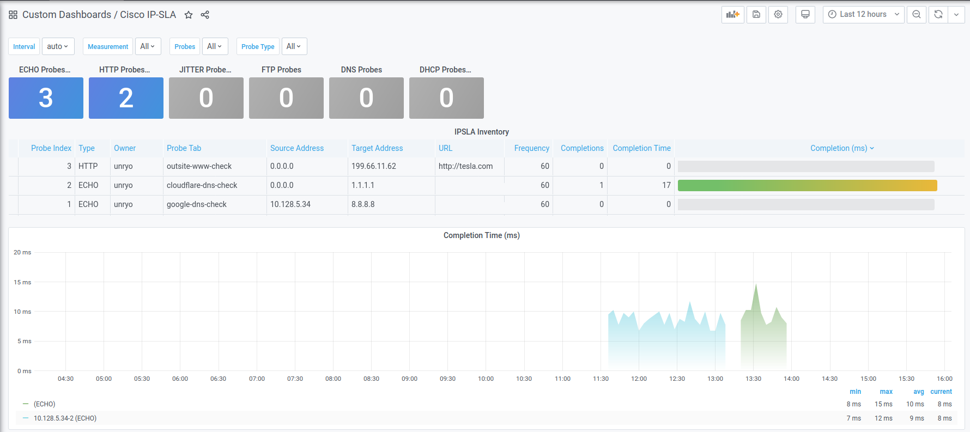Refresh the dashboard
The height and width of the screenshot is (432, 970).
[938, 15]
